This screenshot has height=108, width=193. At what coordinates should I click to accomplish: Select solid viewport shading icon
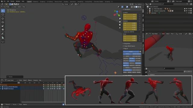point(136,7)
